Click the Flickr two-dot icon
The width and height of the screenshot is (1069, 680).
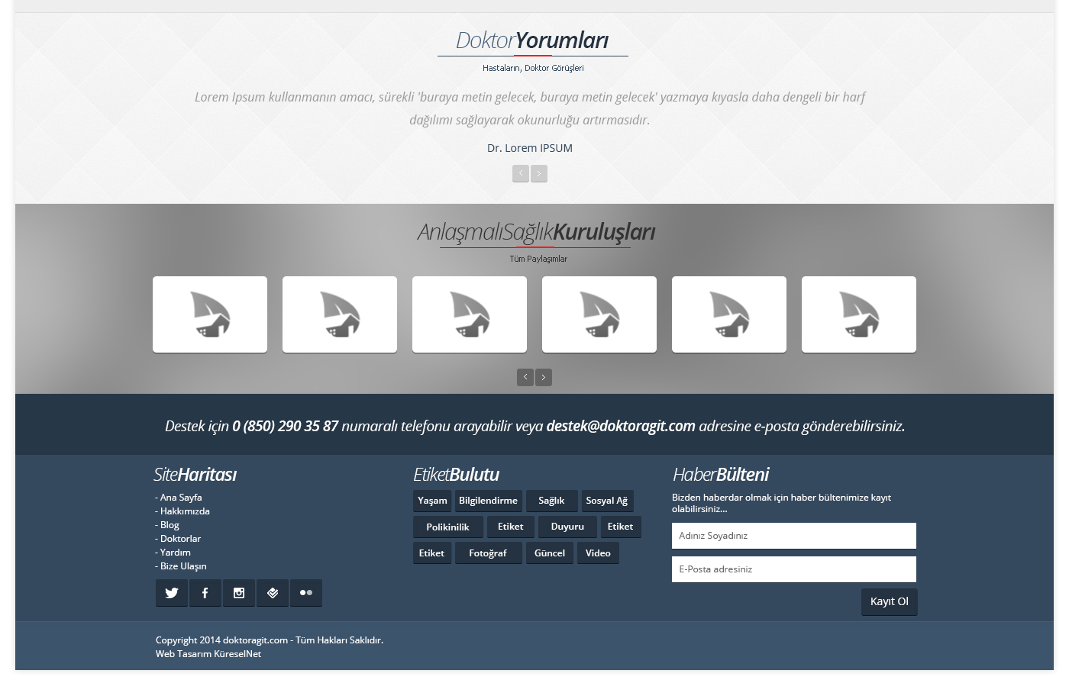coord(306,593)
